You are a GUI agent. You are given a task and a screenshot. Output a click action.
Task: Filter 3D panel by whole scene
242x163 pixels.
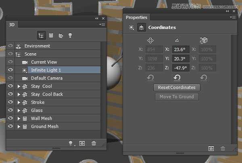point(41,35)
